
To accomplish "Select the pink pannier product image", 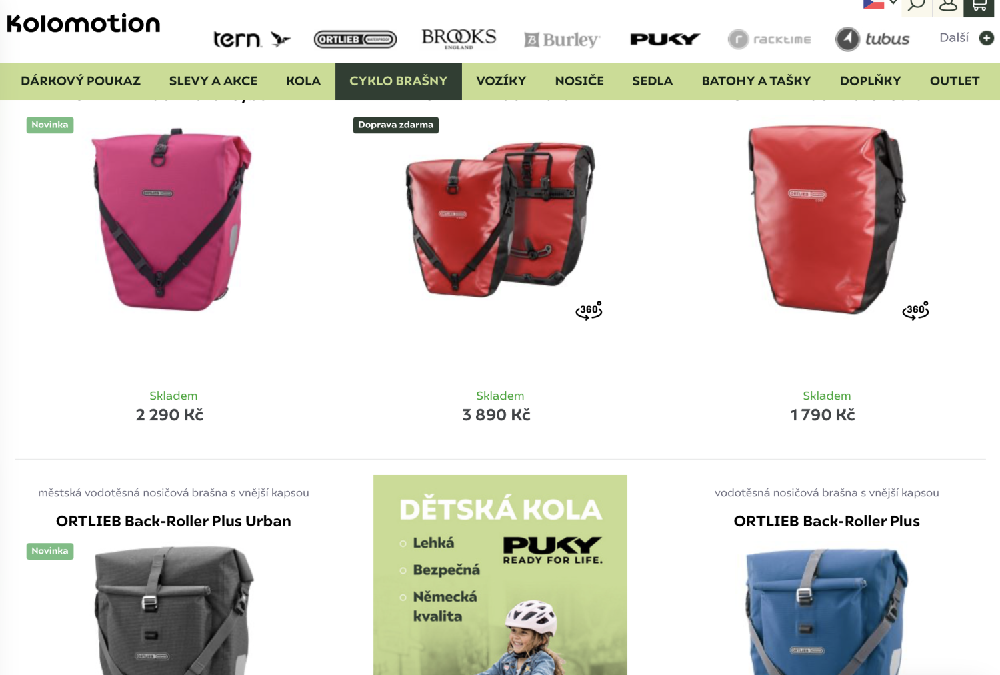I will pos(172,219).
